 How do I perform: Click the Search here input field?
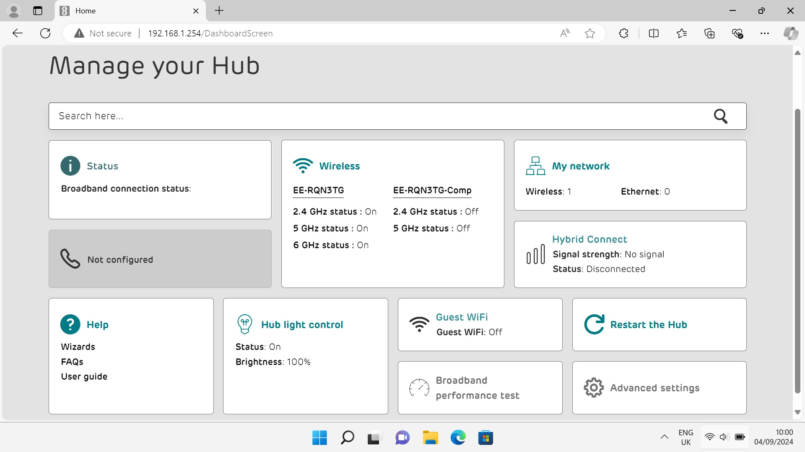pos(377,116)
